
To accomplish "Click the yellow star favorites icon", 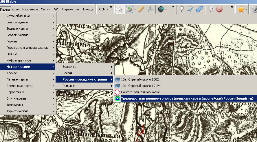I will coord(241,9).
